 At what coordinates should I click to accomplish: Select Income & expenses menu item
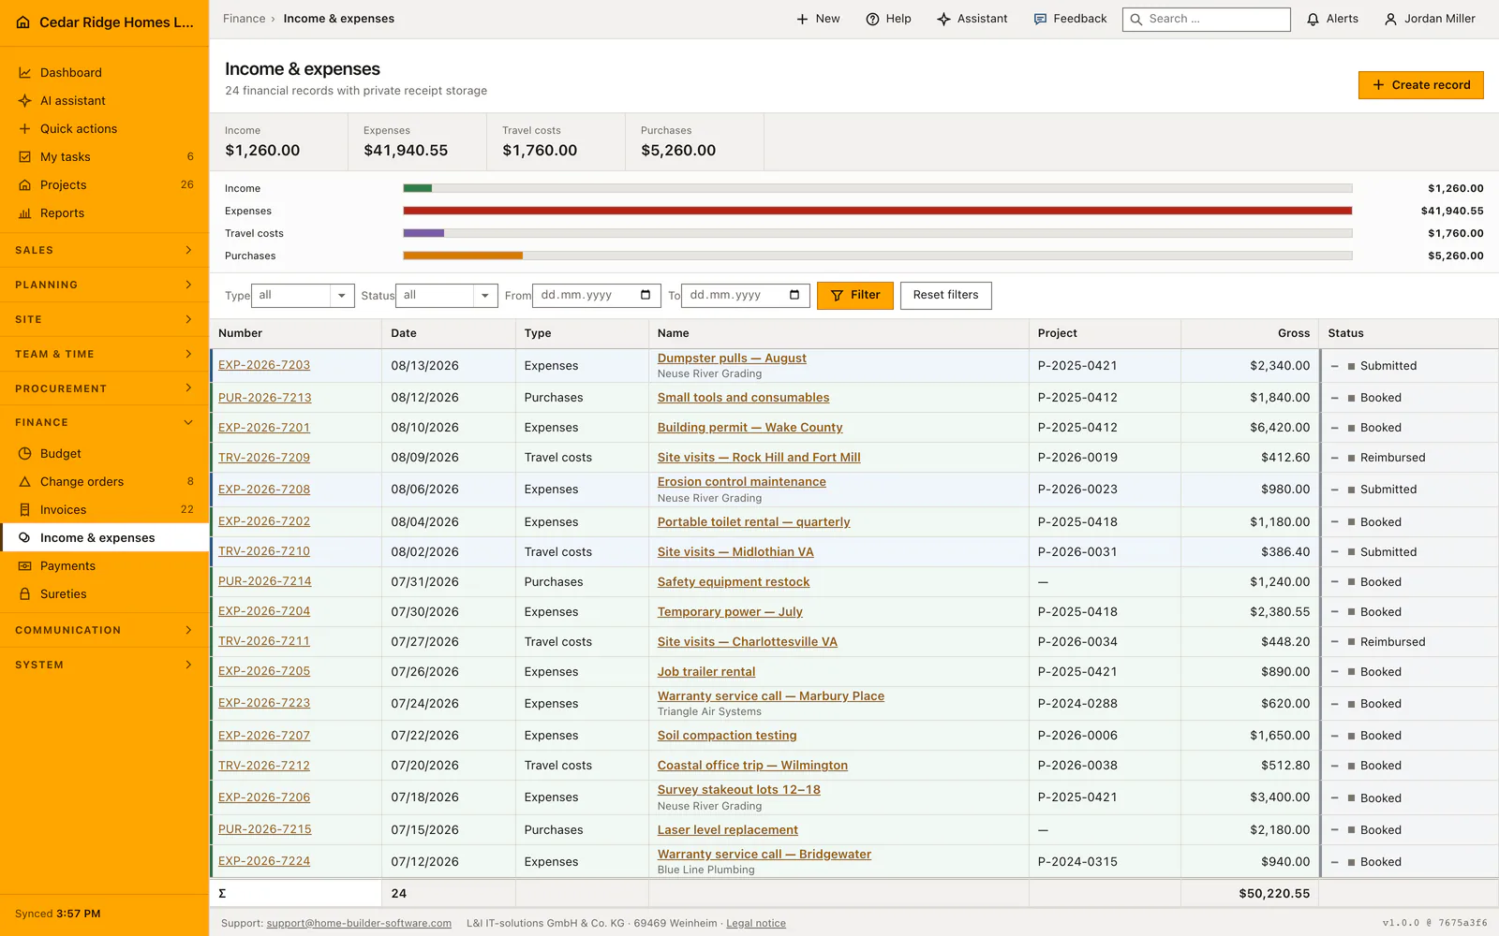(x=104, y=538)
